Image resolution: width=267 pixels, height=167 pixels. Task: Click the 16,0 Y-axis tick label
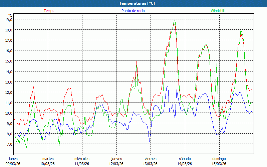[x=9, y=50]
